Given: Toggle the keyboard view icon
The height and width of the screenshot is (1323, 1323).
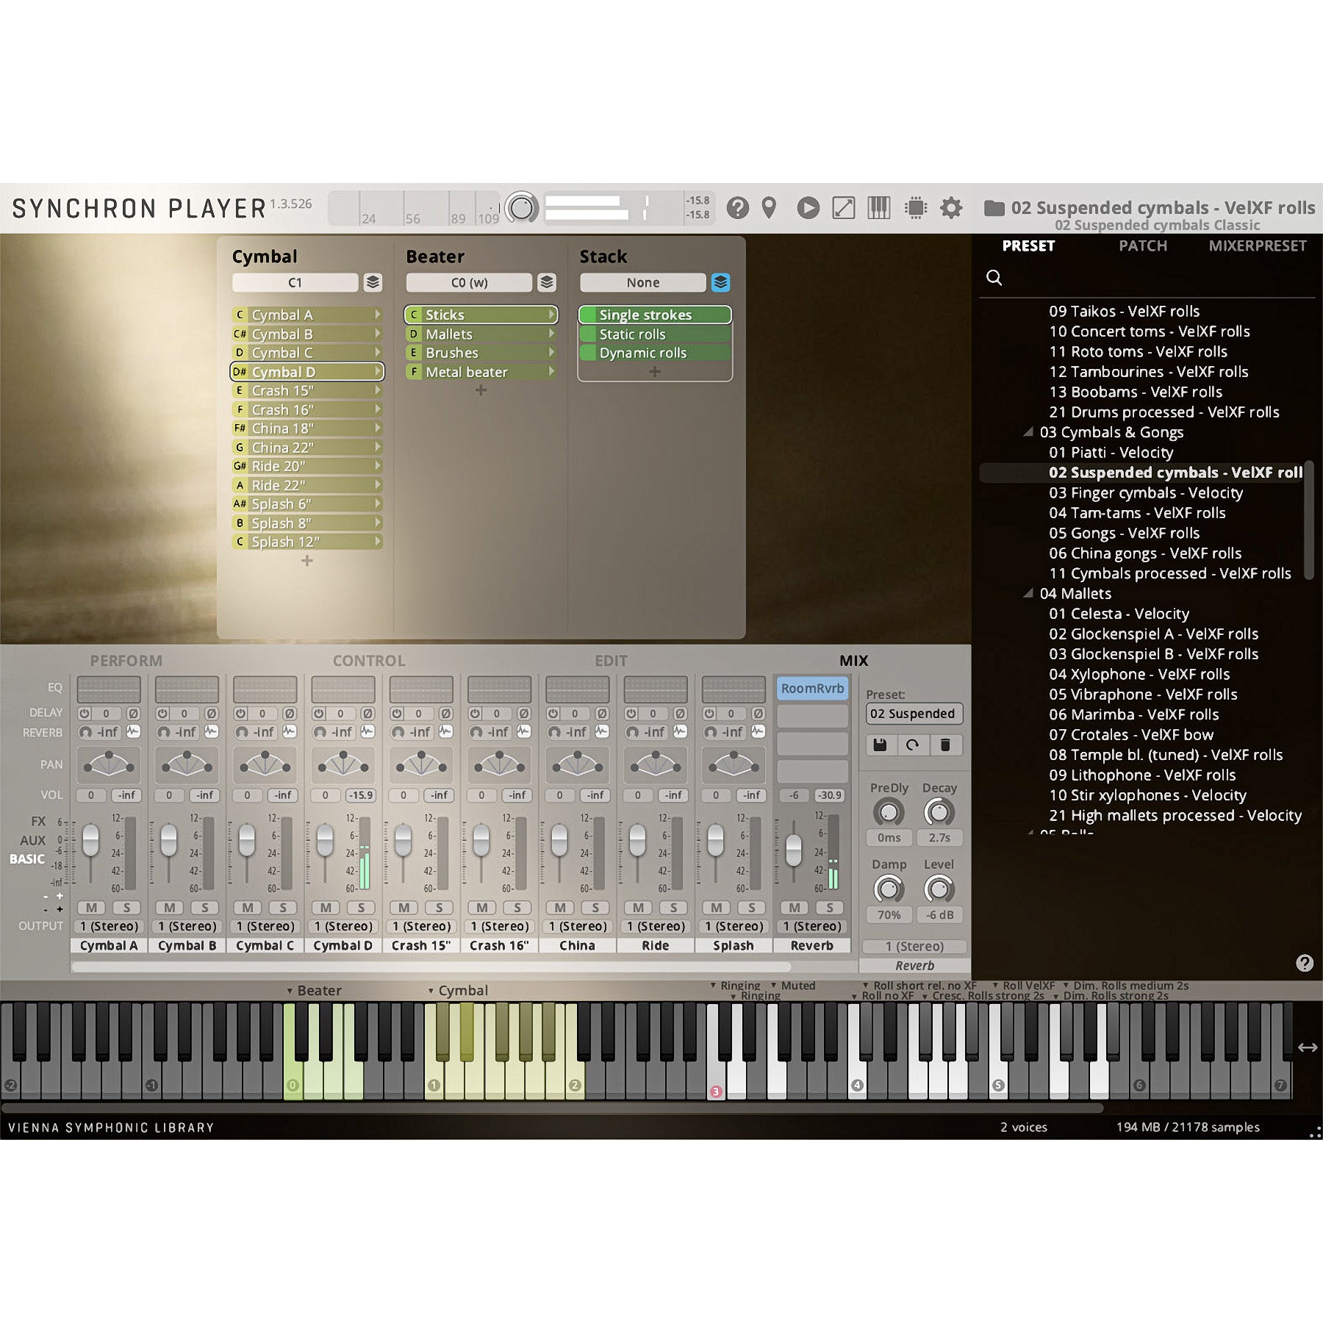Looking at the screenshot, I should pyautogui.click(x=879, y=208).
